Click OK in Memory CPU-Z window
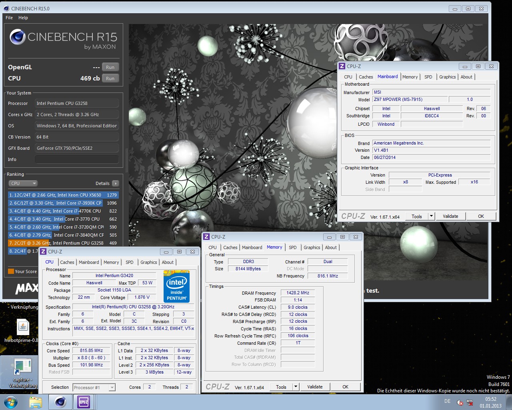 345,387
